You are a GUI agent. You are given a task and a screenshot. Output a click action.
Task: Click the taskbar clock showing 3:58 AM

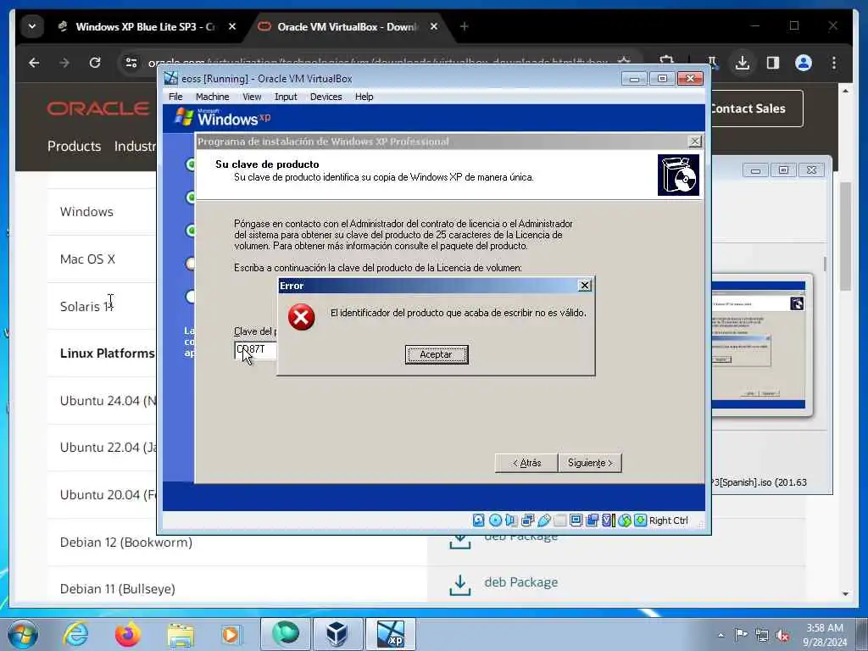pyautogui.click(x=824, y=635)
